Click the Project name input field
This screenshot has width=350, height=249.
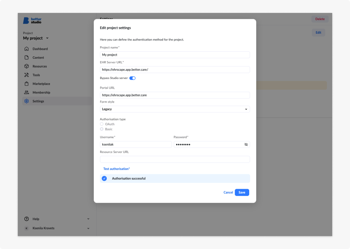coord(175,55)
